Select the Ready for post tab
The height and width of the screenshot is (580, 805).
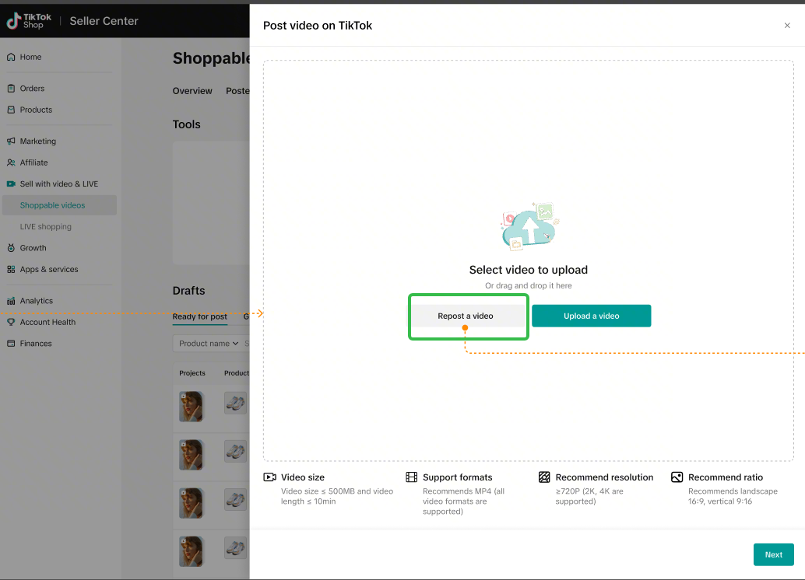click(x=200, y=316)
